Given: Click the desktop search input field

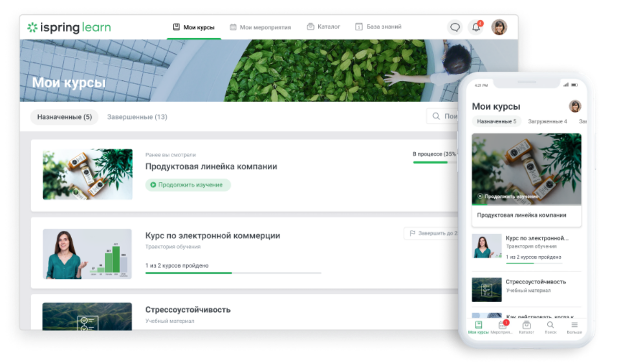Looking at the screenshot, I should (444, 117).
